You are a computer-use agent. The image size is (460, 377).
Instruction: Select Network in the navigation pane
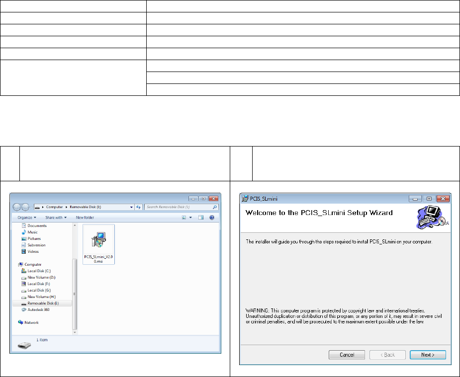tap(28, 322)
